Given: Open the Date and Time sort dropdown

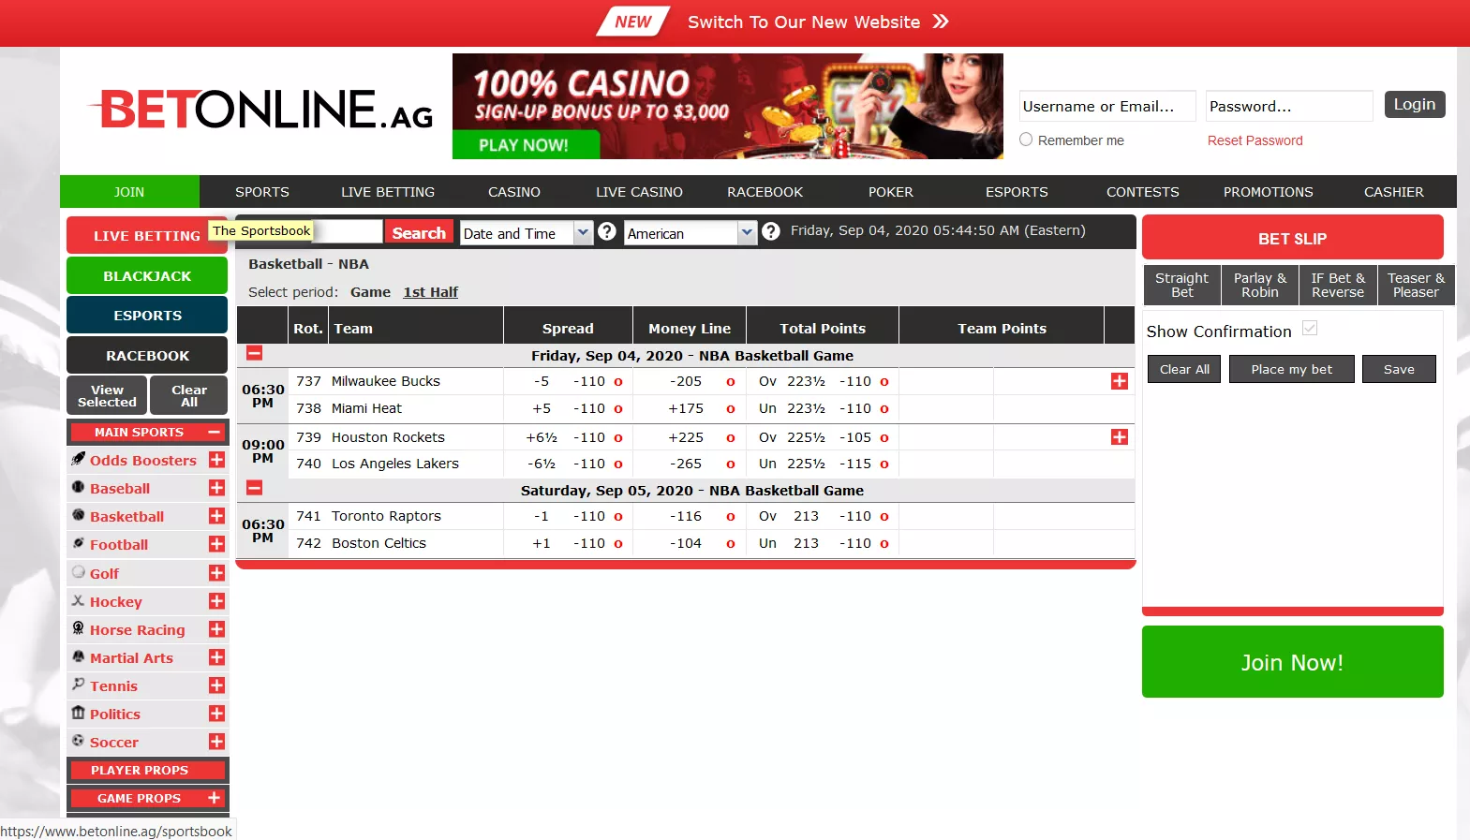Looking at the screenshot, I should (x=527, y=233).
